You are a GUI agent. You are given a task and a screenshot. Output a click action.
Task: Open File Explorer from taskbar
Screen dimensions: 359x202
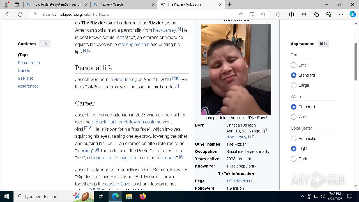(129, 196)
